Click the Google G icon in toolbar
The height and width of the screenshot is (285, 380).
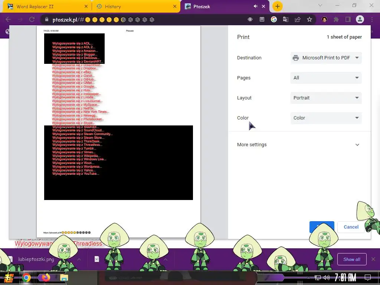click(x=274, y=19)
